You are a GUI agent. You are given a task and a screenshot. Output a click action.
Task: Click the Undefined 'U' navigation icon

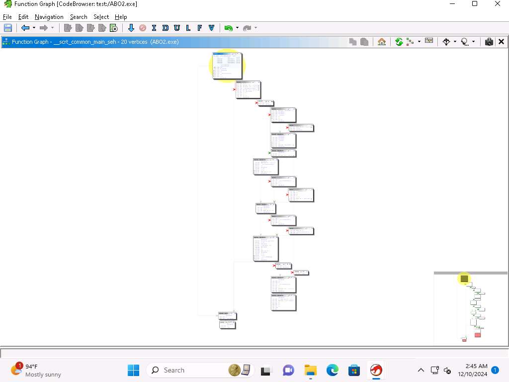(x=177, y=28)
